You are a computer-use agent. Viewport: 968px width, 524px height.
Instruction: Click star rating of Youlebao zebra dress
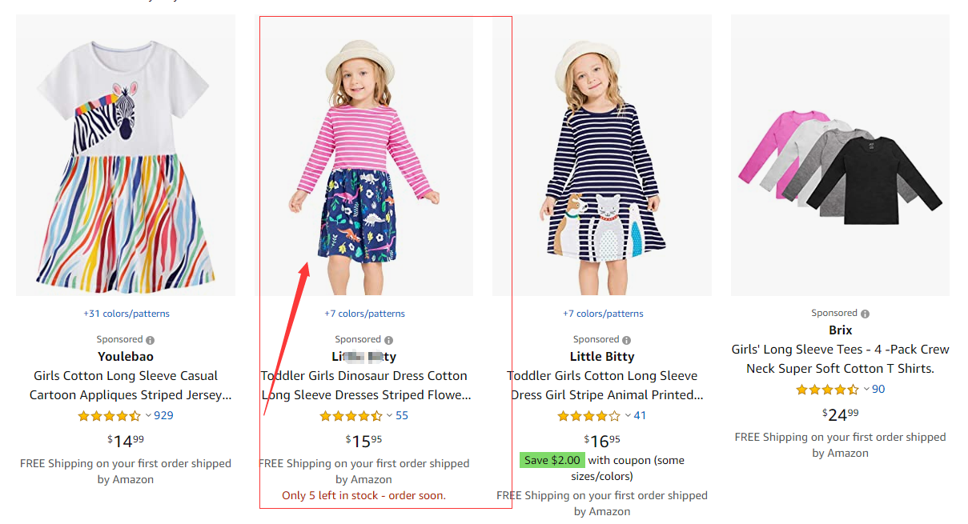tap(109, 416)
